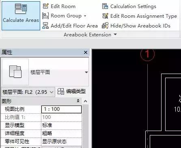Collapse the 图形 section
Image resolution: width=181 pixels, height=148 pixels.
(x=78, y=101)
